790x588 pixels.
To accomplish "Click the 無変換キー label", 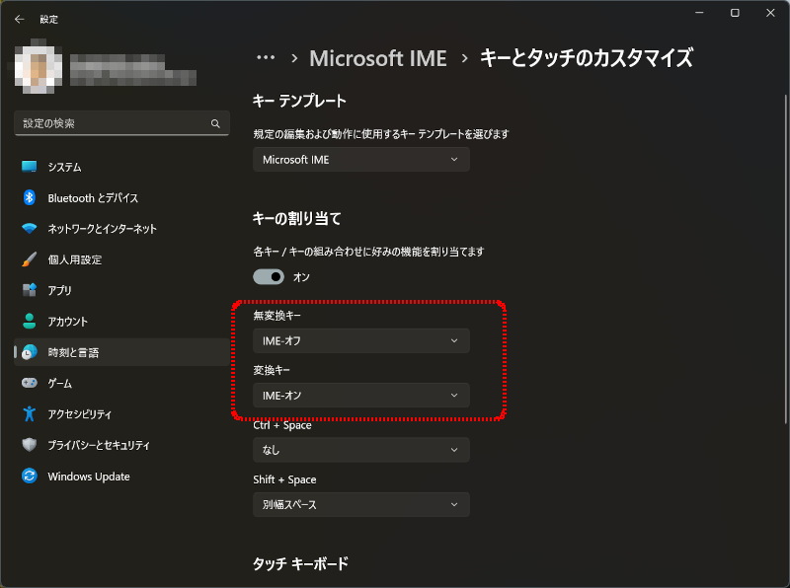I will (276, 316).
